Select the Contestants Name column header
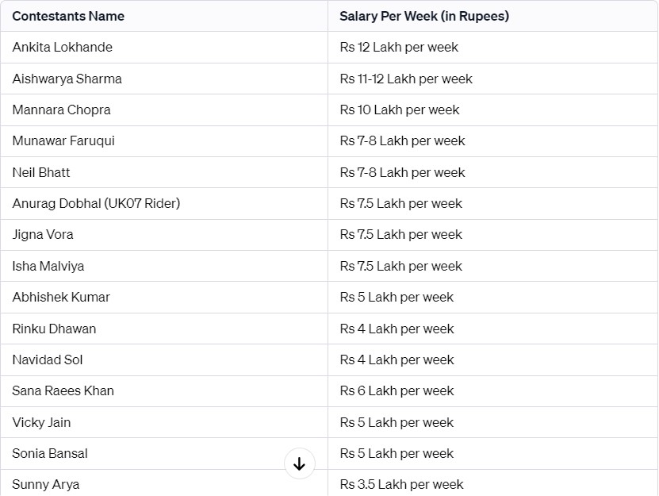The width and height of the screenshot is (659, 496). (x=68, y=16)
